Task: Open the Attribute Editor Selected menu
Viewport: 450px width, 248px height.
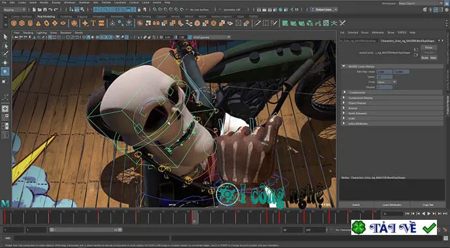Action: [x=353, y=33]
